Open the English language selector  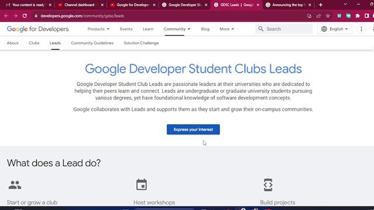click(335, 29)
